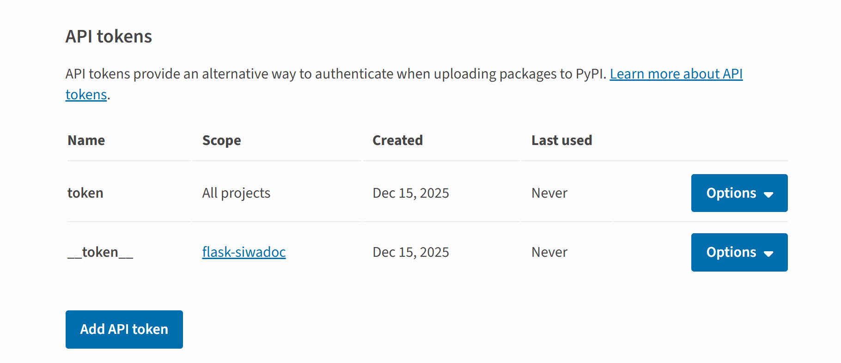Image resolution: width=841 pixels, height=363 pixels.
Task: Click the 'All projects' scope cell
Action: (x=236, y=193)
